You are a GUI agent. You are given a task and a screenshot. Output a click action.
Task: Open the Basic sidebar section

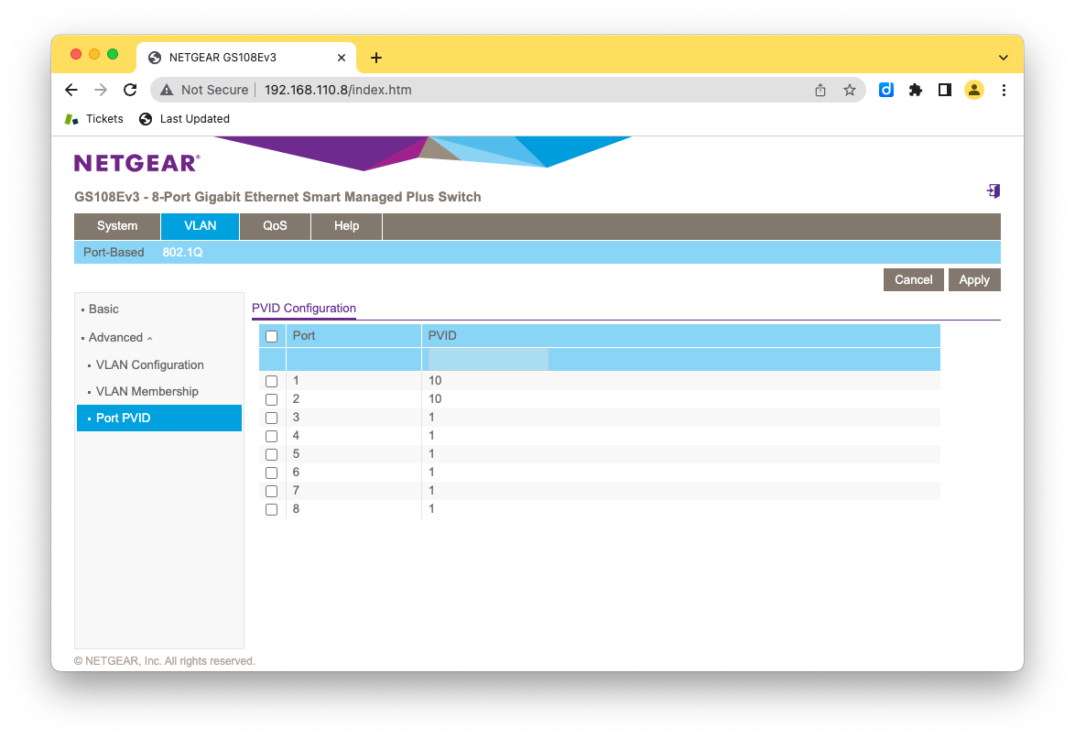point(103,310)
